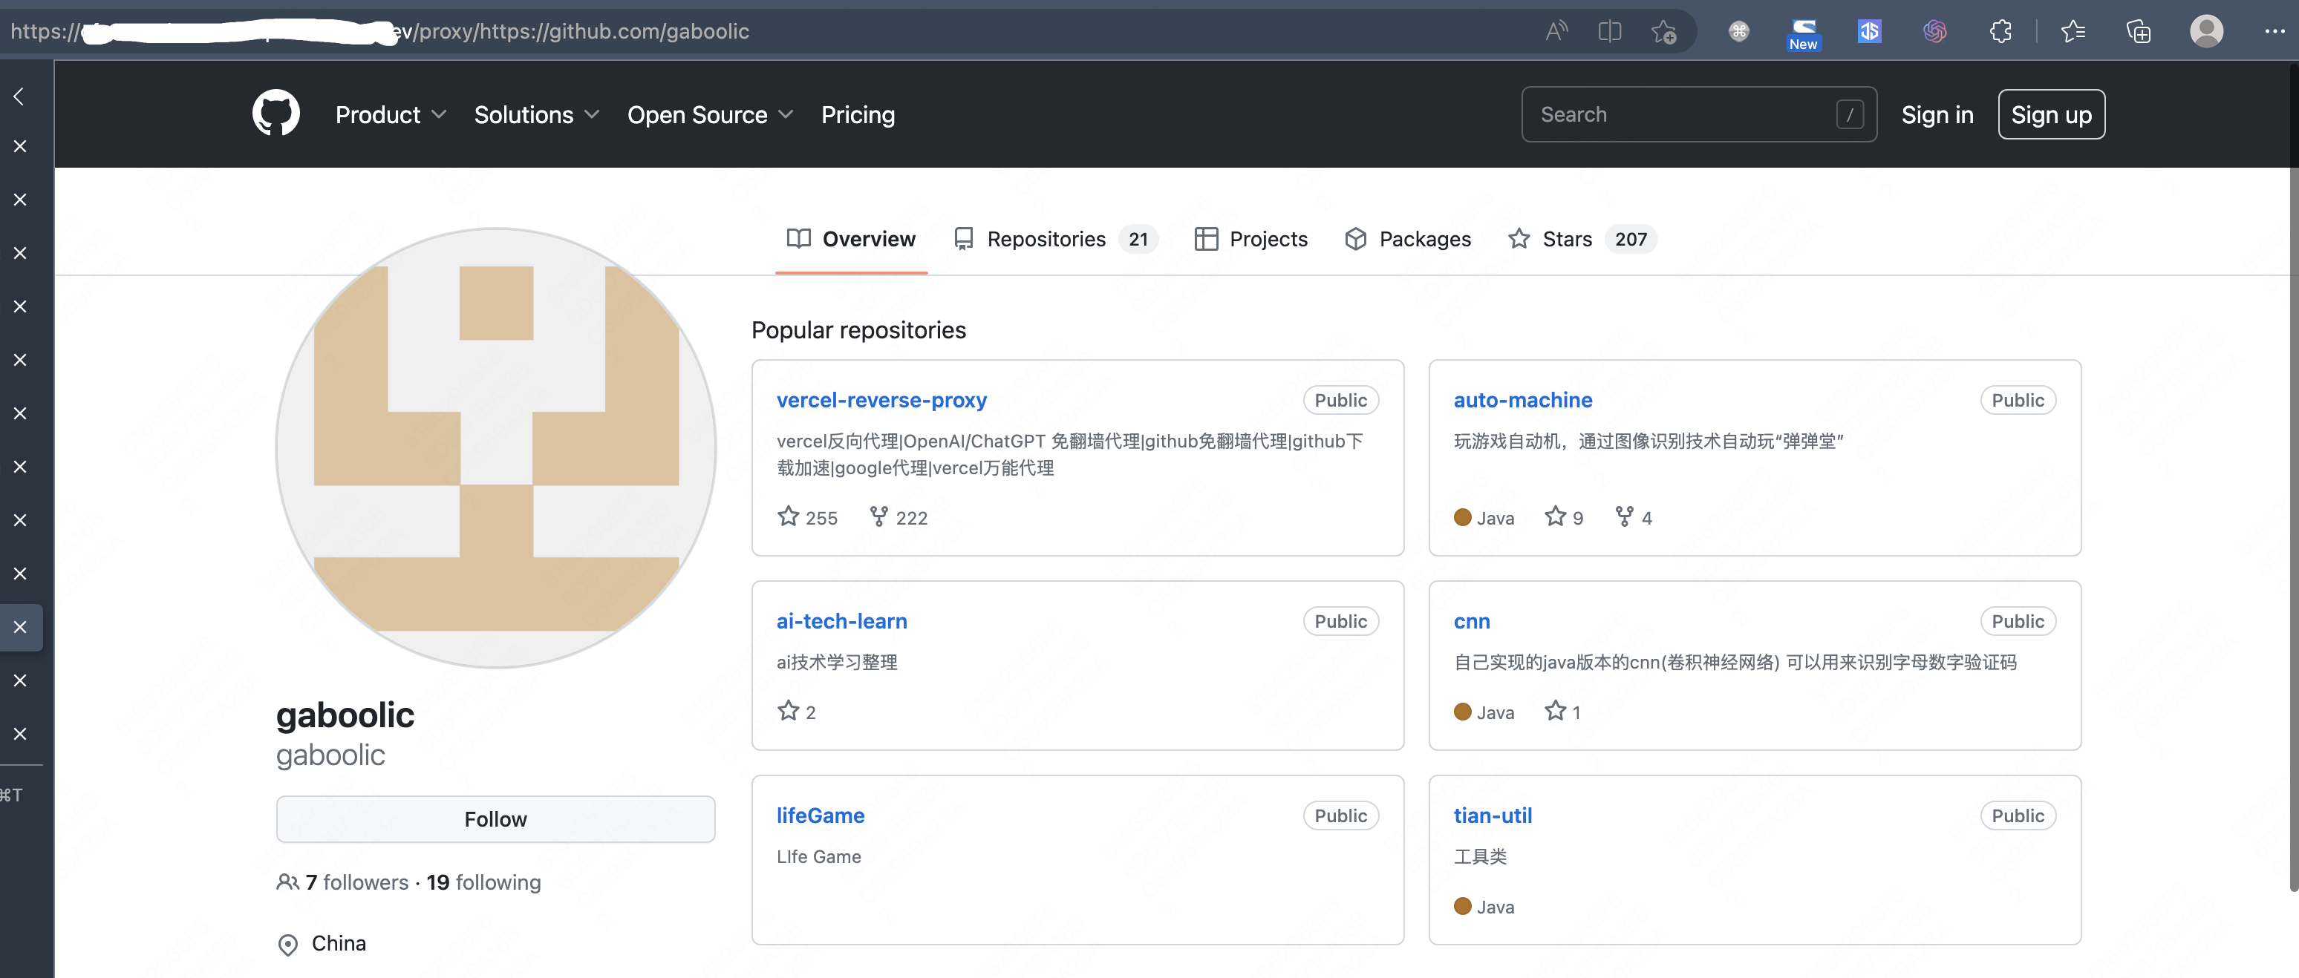Screen dimensions: 2299x978
Task: Open the vercel-reverse-proxy repository
Action: point(881,397)
